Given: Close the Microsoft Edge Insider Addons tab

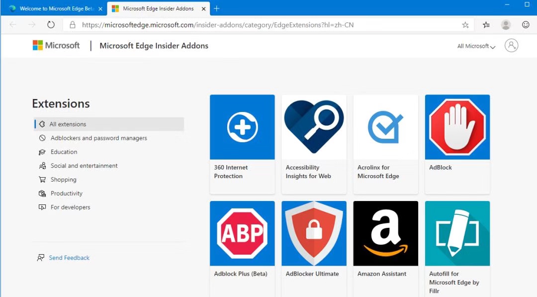Looking at the screenshot, I should pos(204,9).
